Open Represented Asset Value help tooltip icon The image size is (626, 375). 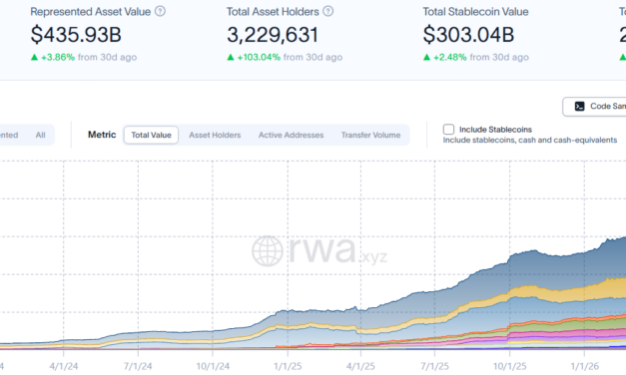tap(160, 11)
